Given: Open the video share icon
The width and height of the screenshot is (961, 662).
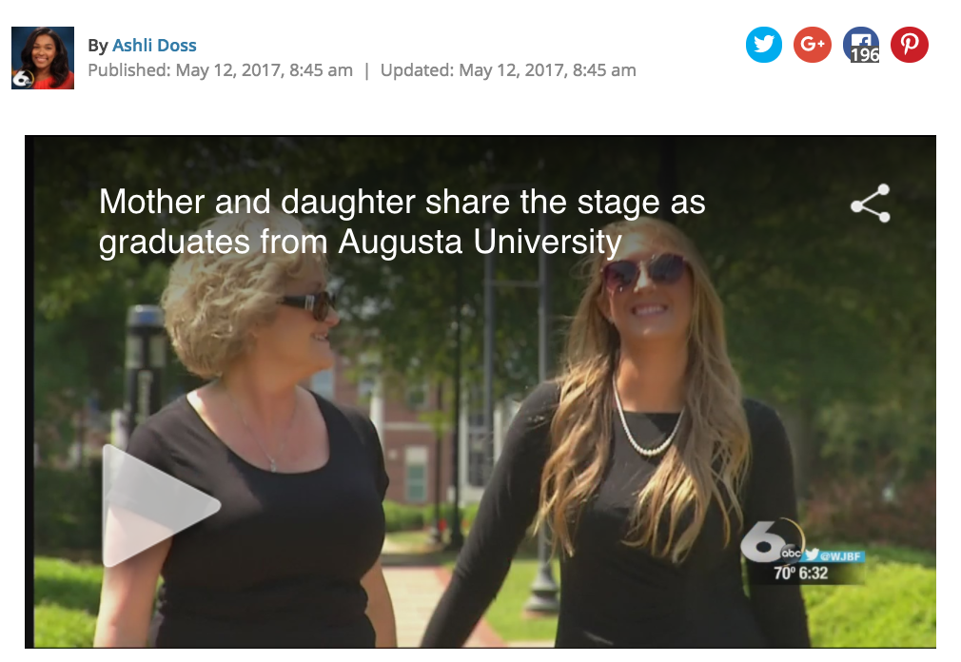Looking at the screenshot, I should [871, 204].
